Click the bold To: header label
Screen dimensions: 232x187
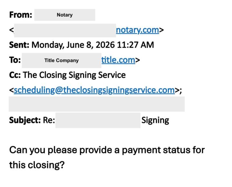15,60
